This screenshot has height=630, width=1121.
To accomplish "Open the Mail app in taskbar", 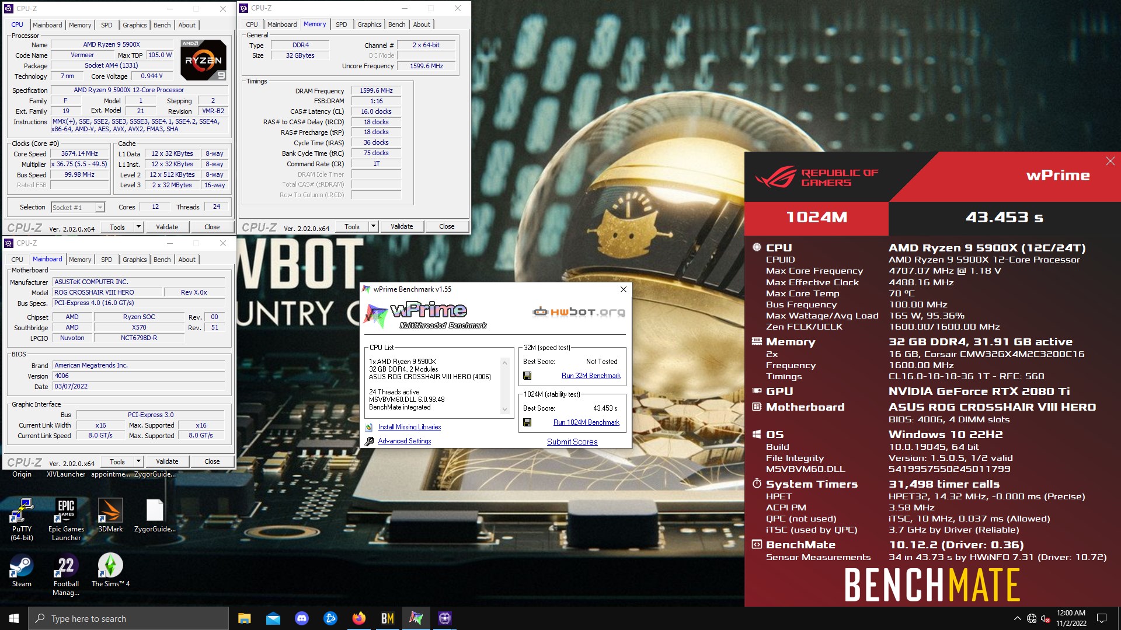I will click(273, 618).
